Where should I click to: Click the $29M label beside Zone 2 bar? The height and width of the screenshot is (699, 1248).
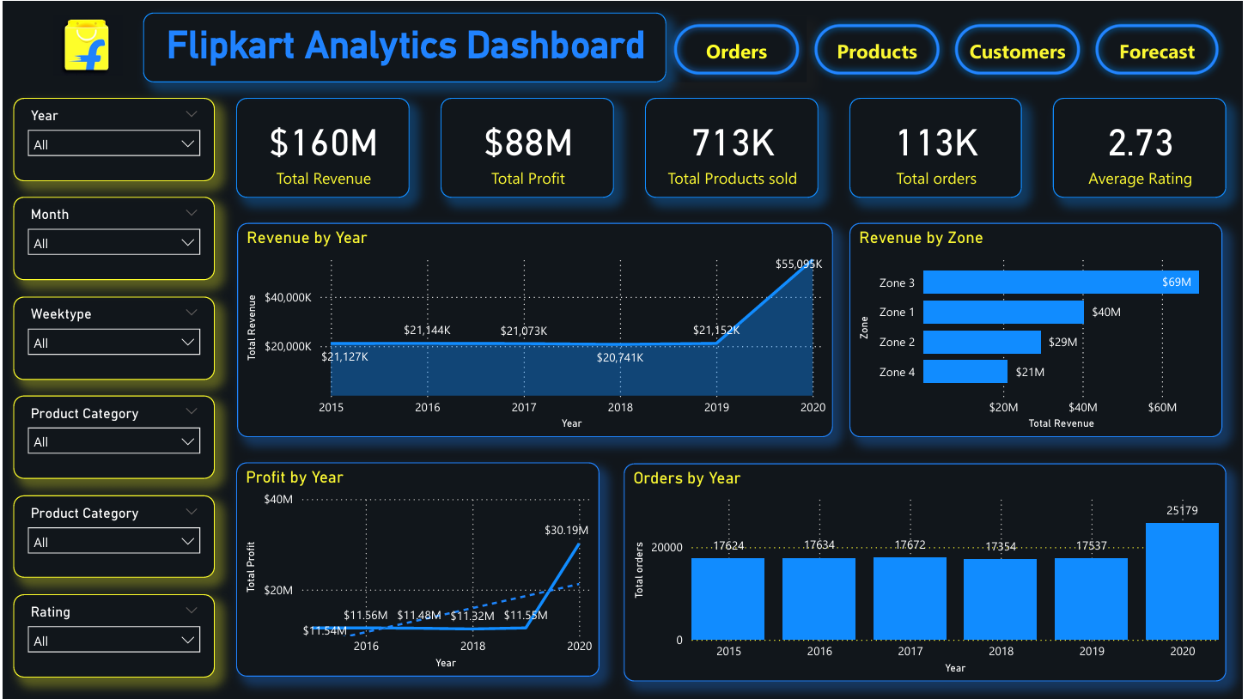1062,342
